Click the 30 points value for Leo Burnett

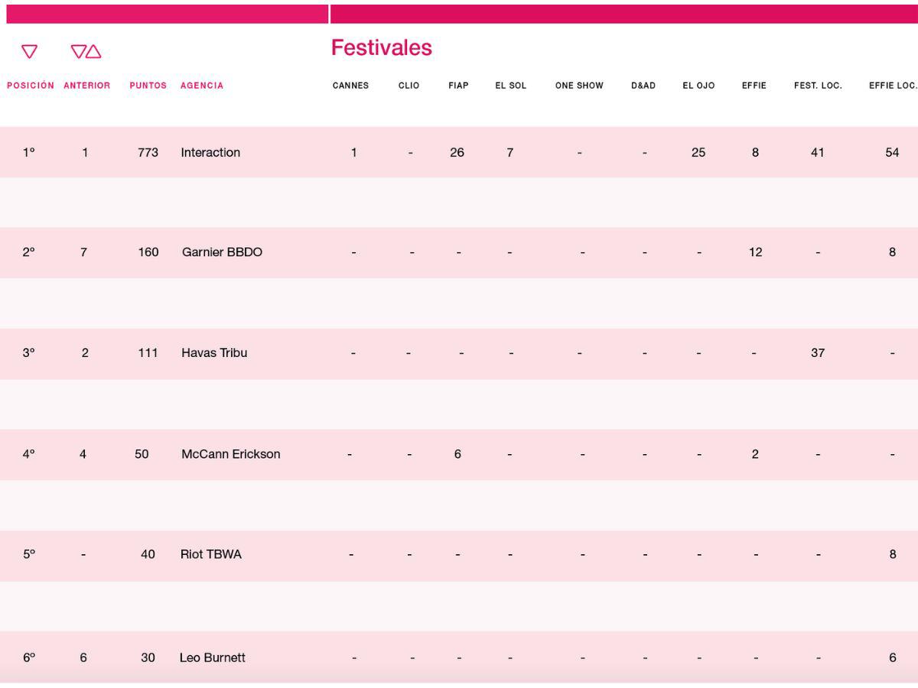click(x=148, y=657)
